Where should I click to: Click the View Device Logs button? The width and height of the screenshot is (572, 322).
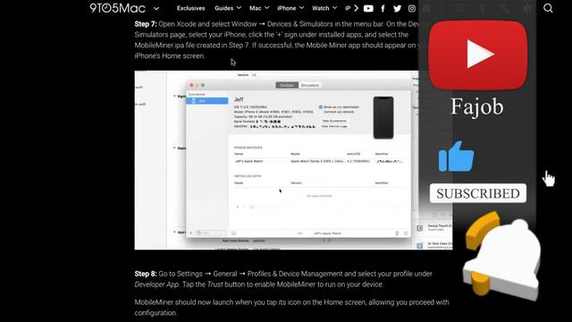(x=334, y=126)
